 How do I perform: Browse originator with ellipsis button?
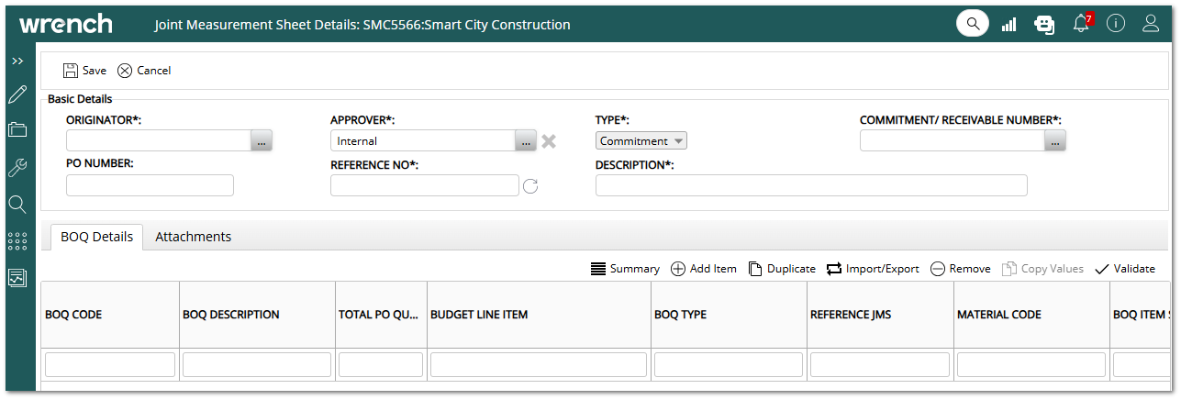tap(262, 141)
